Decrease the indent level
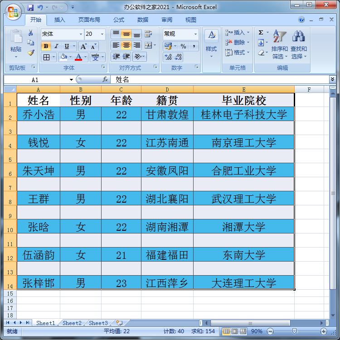Viewport: 340px width, 340px height. (x=116, y=57)
